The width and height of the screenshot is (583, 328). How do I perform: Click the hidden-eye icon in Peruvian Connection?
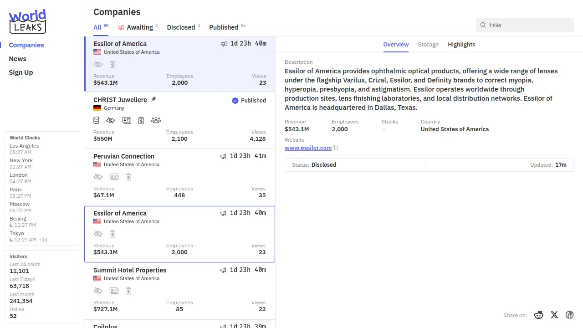(98, 177)
